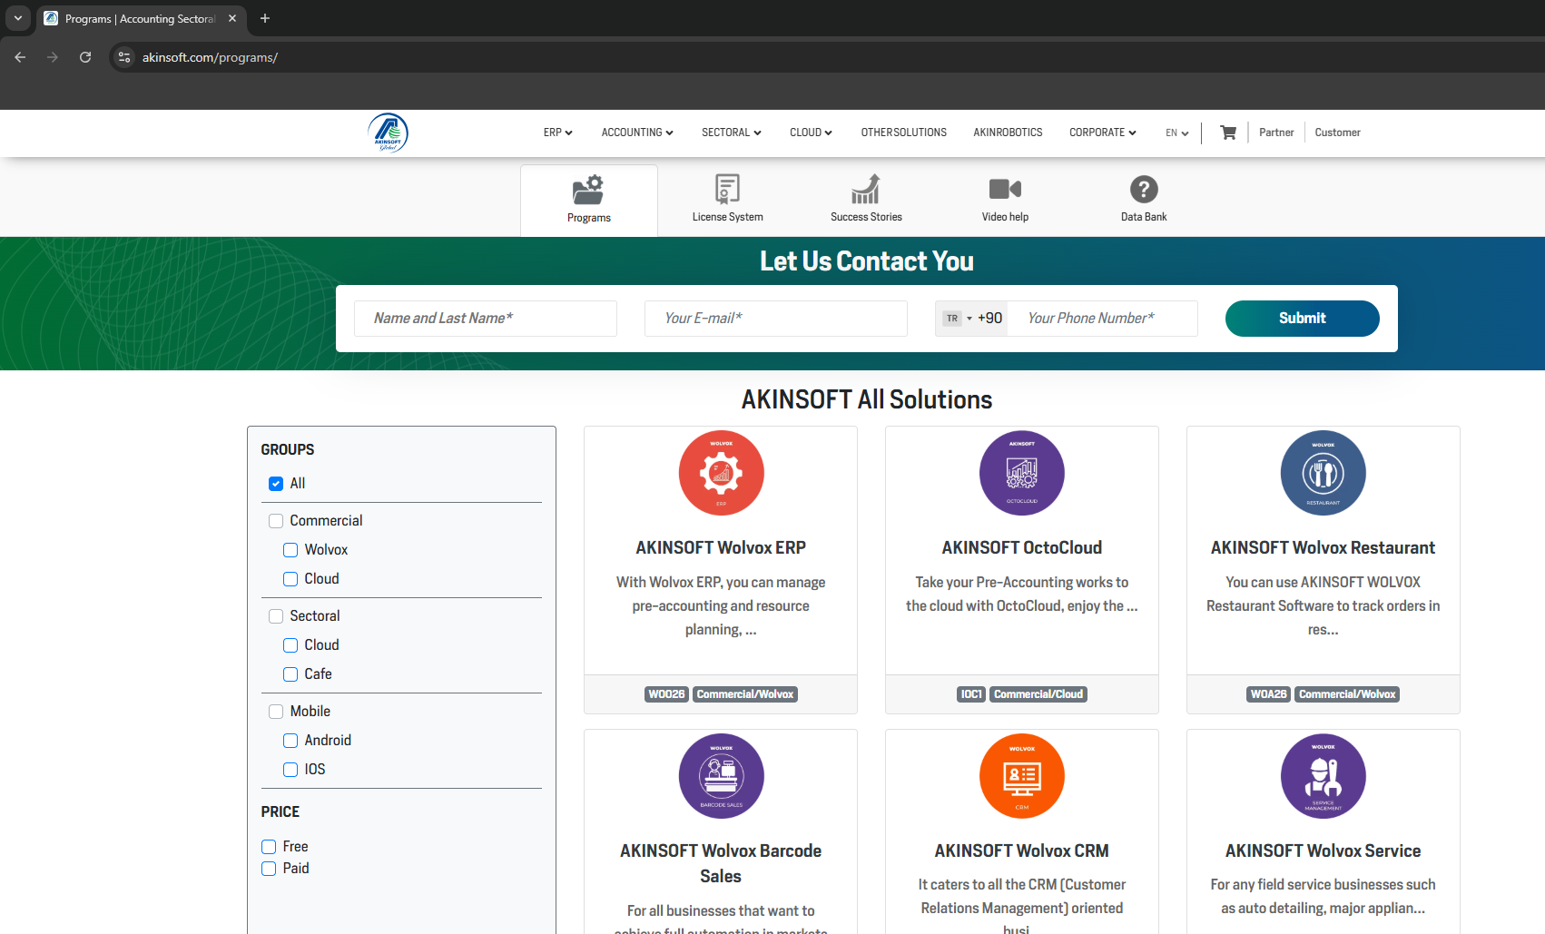Click the Name and Last Name field

click(486, 319)
